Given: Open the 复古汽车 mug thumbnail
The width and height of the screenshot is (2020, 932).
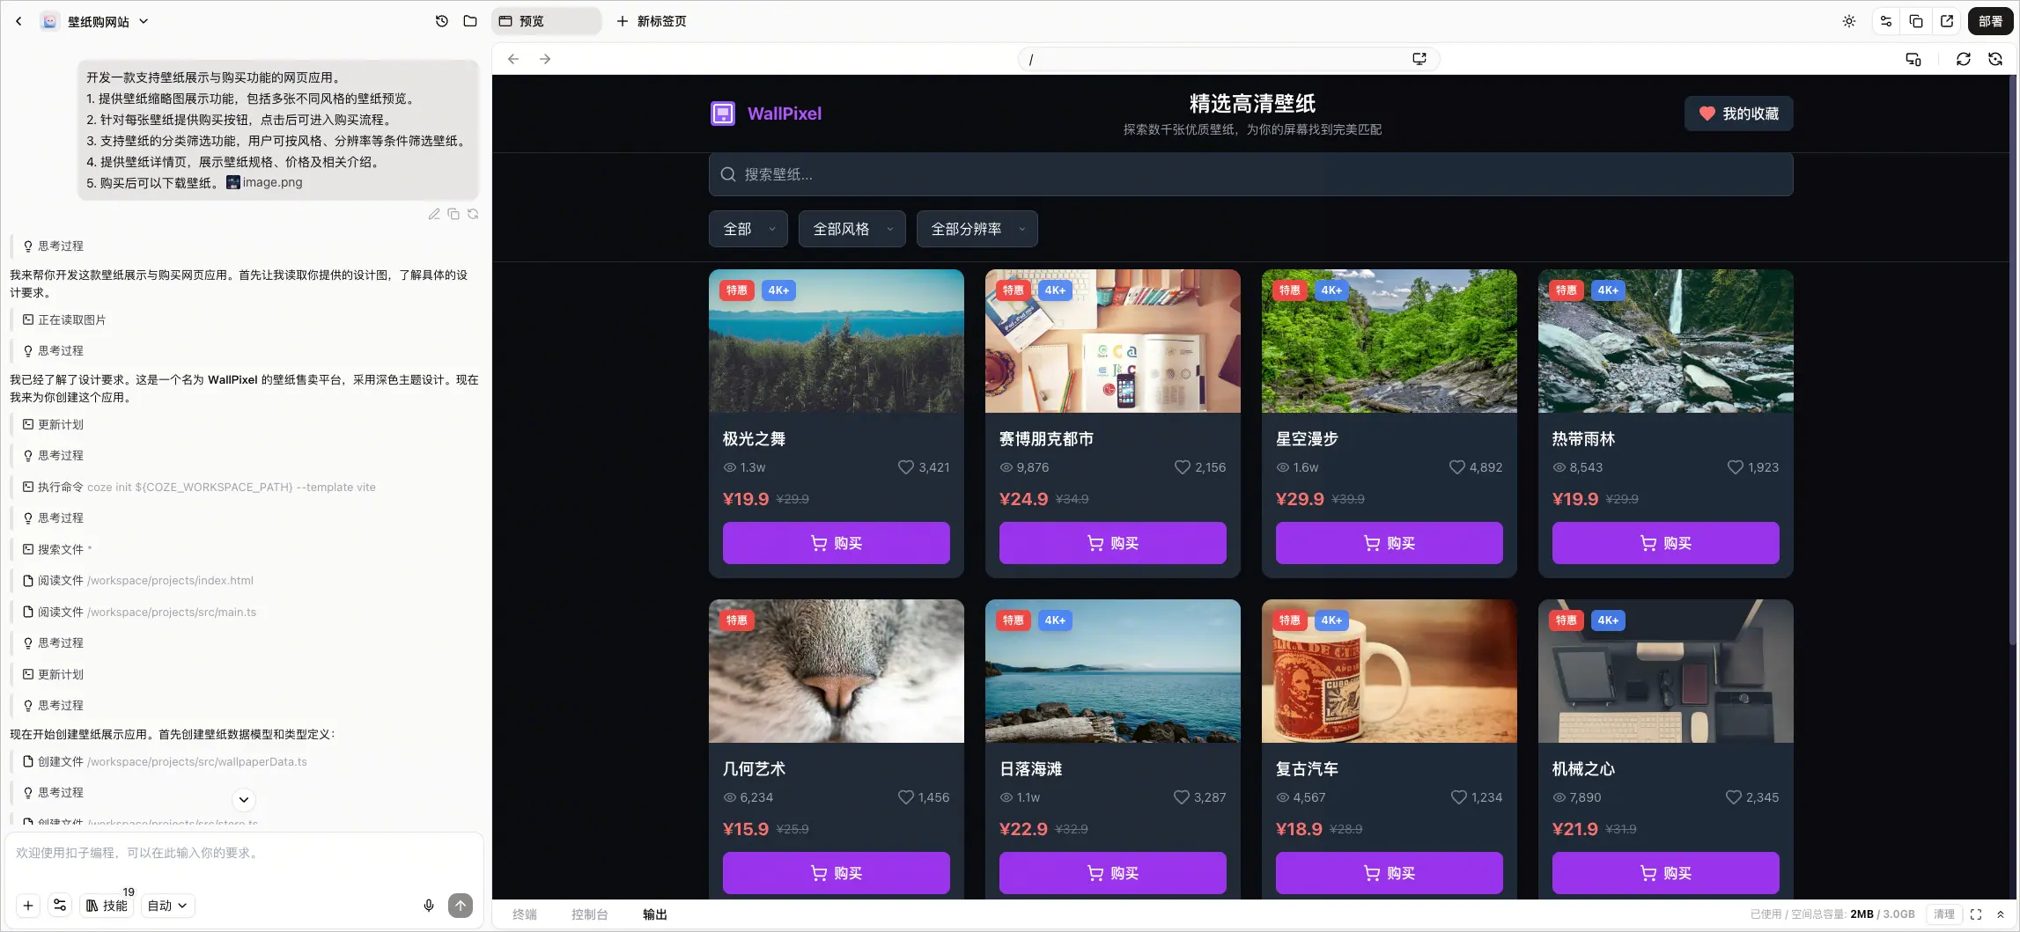Looking at the screenshot, I should [1390, 671].
